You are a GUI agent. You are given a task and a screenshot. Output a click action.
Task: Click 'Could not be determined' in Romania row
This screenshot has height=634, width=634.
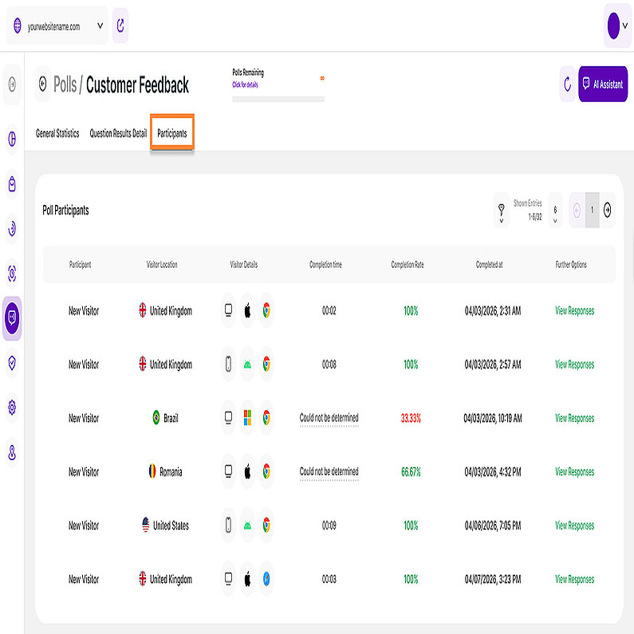tap(329, 471)
